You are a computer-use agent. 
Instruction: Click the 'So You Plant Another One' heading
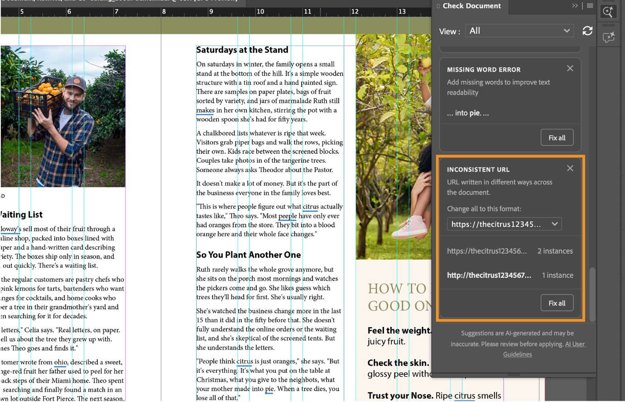[x=249, y=255]
